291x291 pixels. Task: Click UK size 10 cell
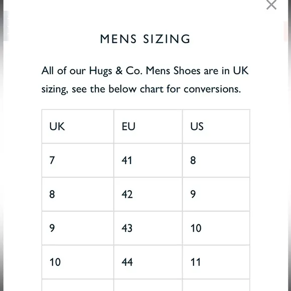pyautogui.click(x=78, y=262)
